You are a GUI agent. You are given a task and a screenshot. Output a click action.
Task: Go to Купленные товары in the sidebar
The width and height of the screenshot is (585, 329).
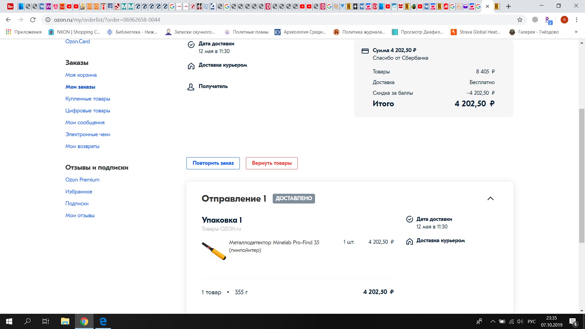(87, 99)
